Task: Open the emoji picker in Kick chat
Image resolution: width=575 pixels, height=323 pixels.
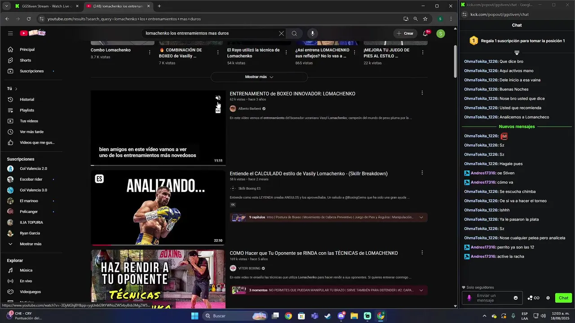Action: tap(516, 298)
